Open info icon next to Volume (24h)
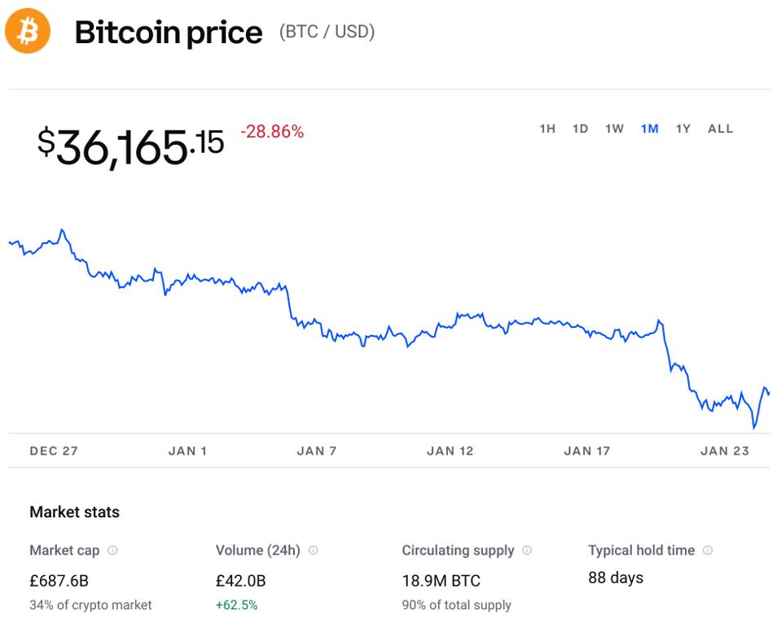 point(313,551)
